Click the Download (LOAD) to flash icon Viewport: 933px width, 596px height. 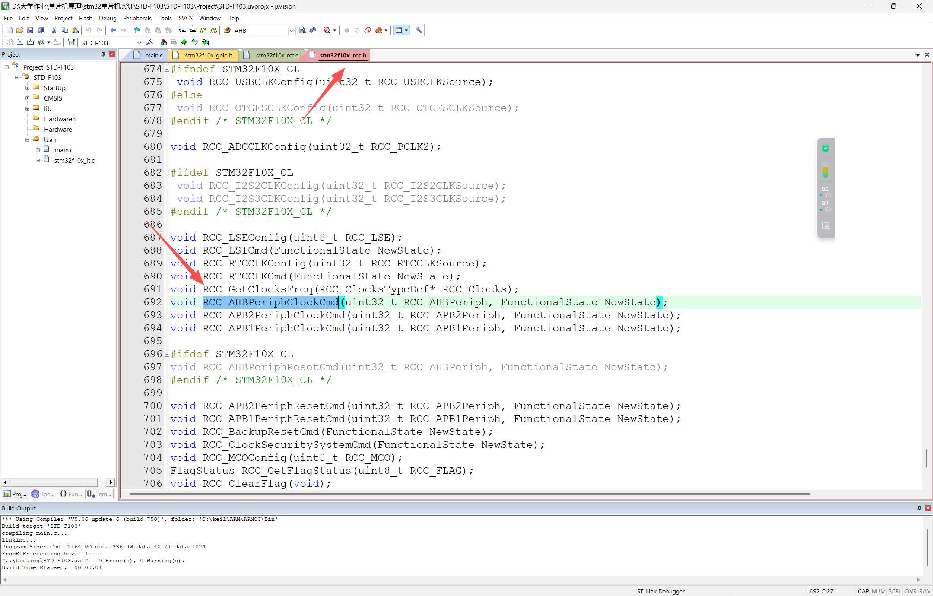coord(71,42)
